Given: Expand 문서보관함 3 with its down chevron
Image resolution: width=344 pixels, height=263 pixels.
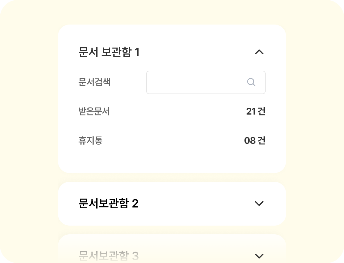Looking at the screenshot, I should 259,255.
